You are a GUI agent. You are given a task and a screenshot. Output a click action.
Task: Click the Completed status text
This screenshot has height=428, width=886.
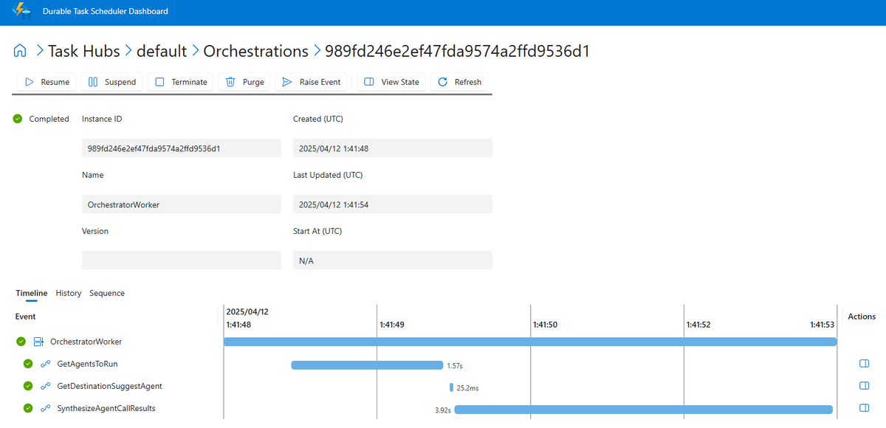coord(49,119)
